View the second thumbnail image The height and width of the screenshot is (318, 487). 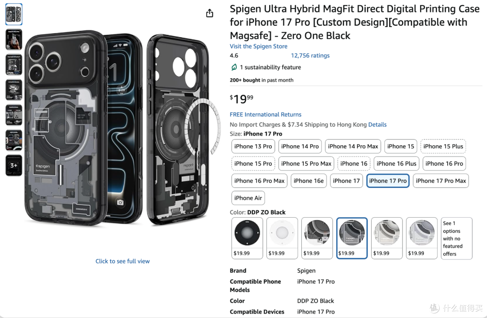14,40
